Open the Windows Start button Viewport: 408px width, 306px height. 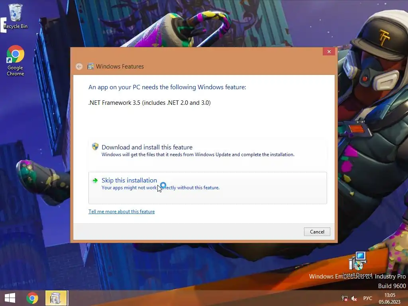click(x=10, y=298)
